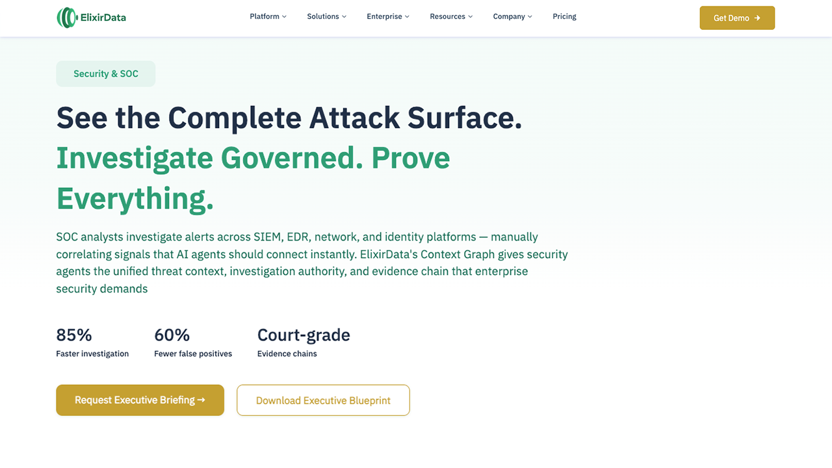Viewport: 832px width, 468px height.
Task: Click the paragraph beginning SOC analysts investigate
Action: pos(312,263)
